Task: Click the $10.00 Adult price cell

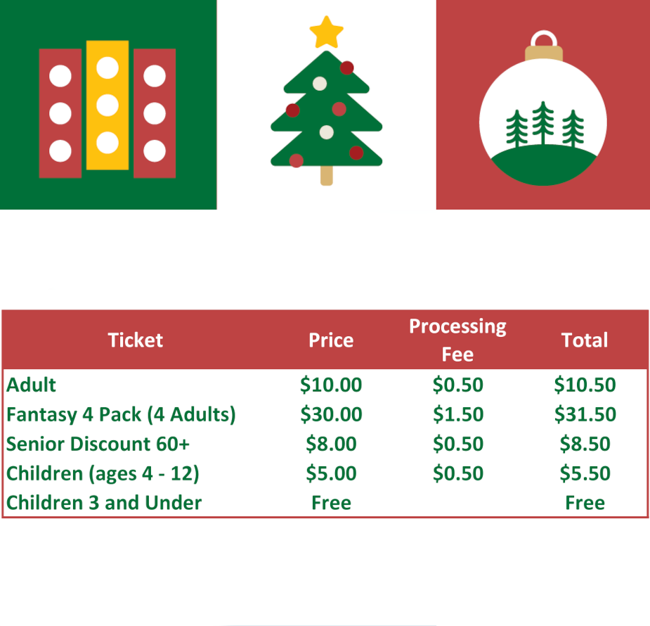Action: point(331,385)
